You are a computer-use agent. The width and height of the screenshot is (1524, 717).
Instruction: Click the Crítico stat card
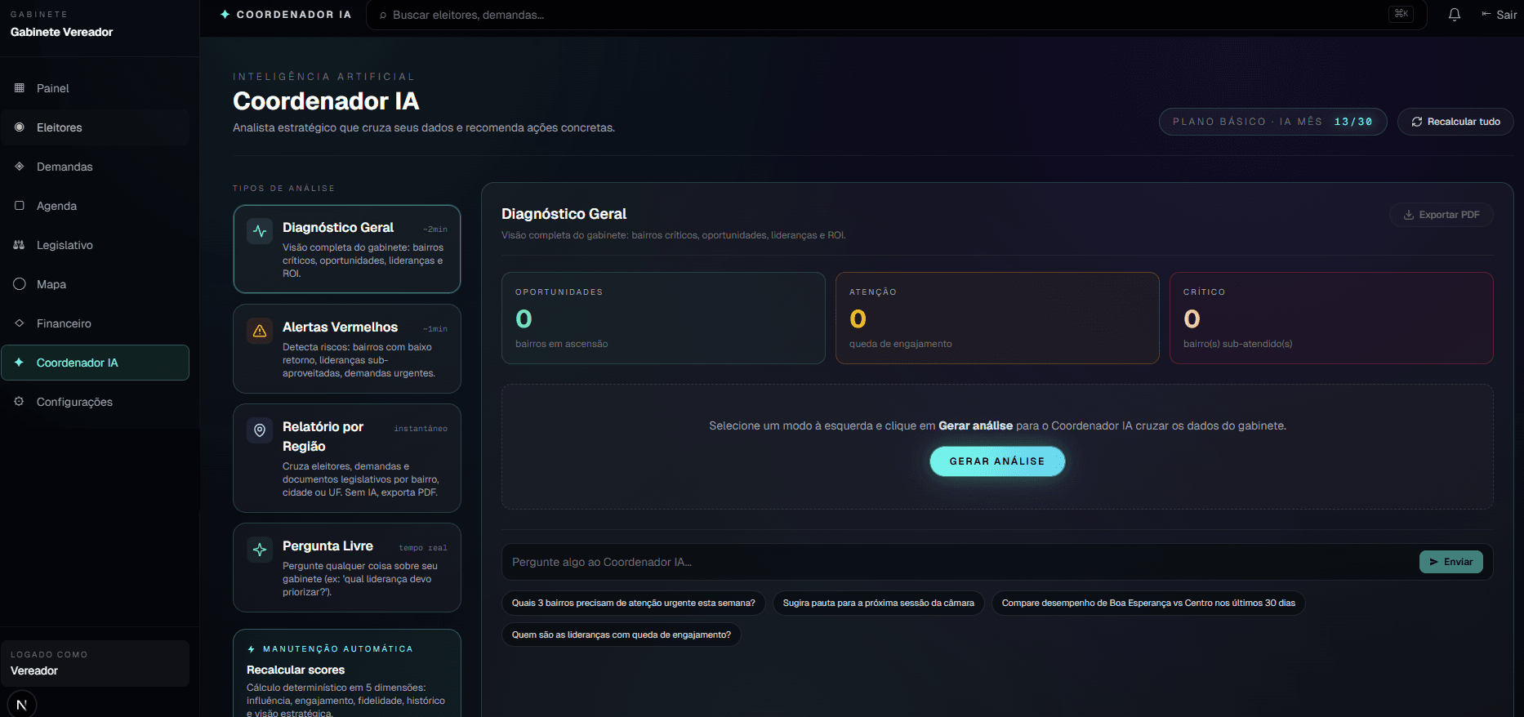coord(1331,318)
